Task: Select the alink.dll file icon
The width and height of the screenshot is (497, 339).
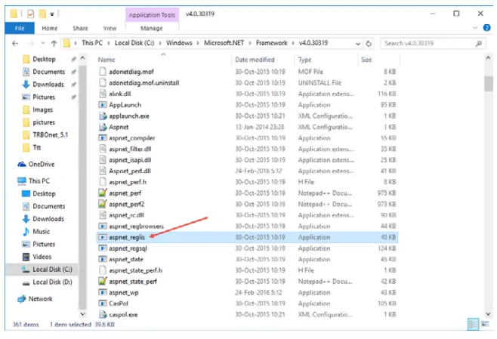Action: pos(103,94)
